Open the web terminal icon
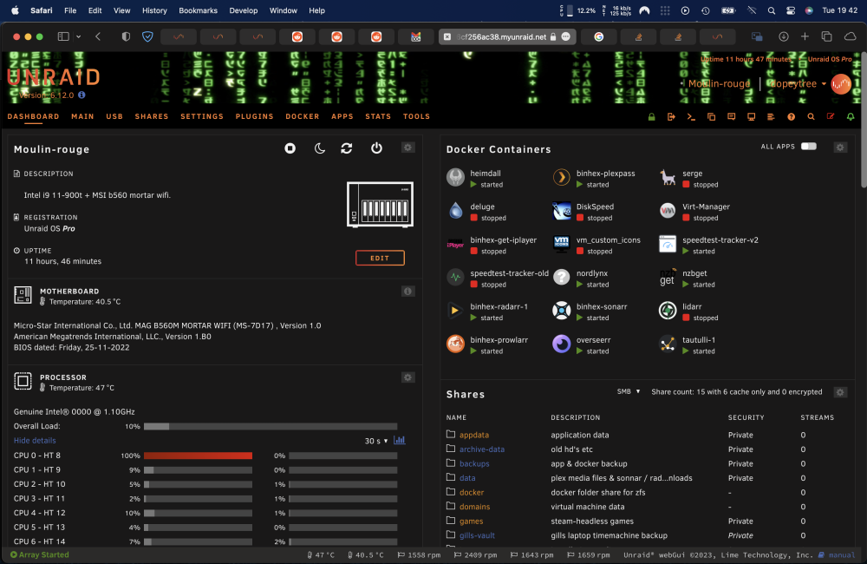 coord(691,117)
